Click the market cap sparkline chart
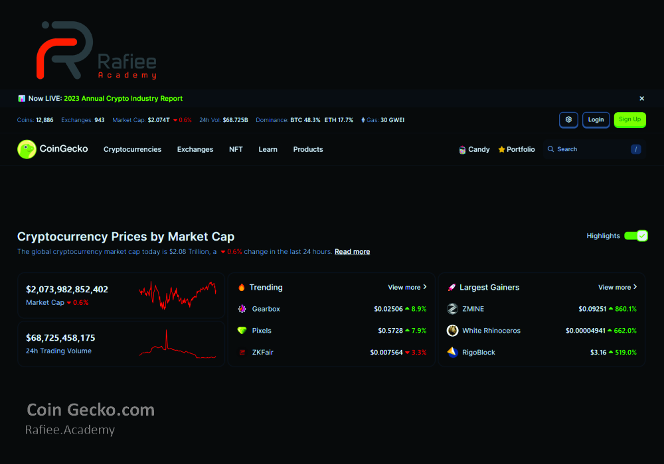 pyautogui.click(x=178, y=295)
